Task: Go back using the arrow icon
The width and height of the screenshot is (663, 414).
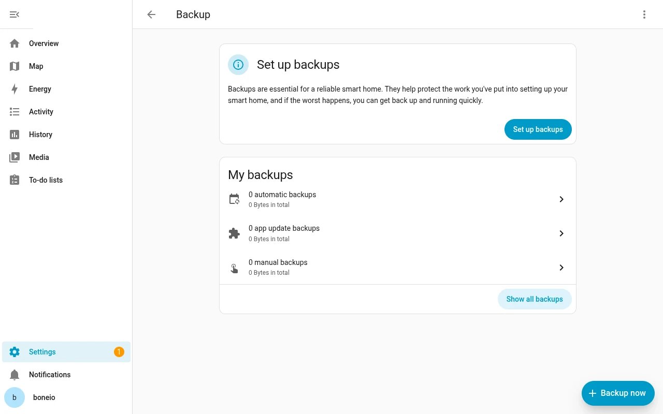Action: (x=151, y=14)
